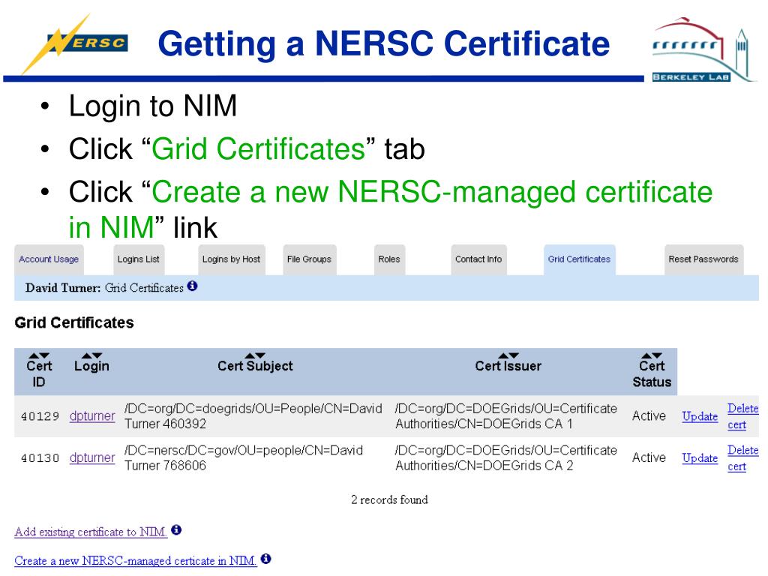This screenshot has height=576, width=768.
Task: Click Active status of cert 40130
Action: pos(649,457)
